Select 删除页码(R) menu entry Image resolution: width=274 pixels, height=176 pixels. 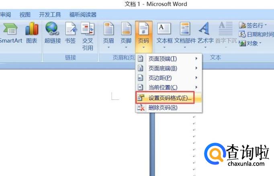pos(169,107)
